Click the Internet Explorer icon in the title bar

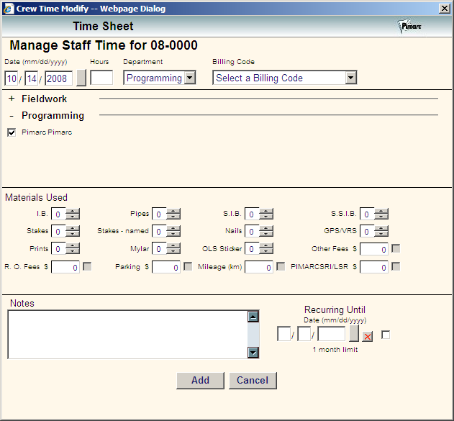(9, 9)
